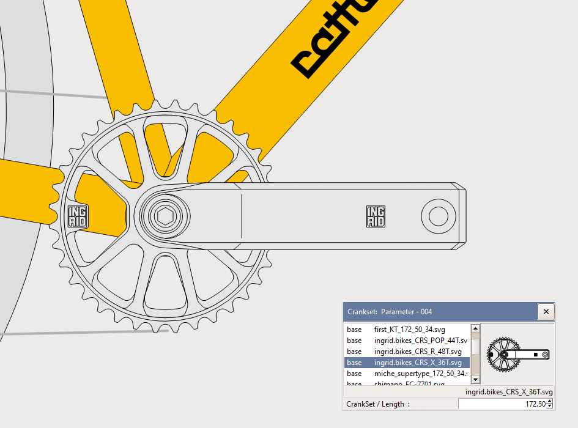
Task: Click the pedal hole on the crank arm
Action: coord(439,216)
